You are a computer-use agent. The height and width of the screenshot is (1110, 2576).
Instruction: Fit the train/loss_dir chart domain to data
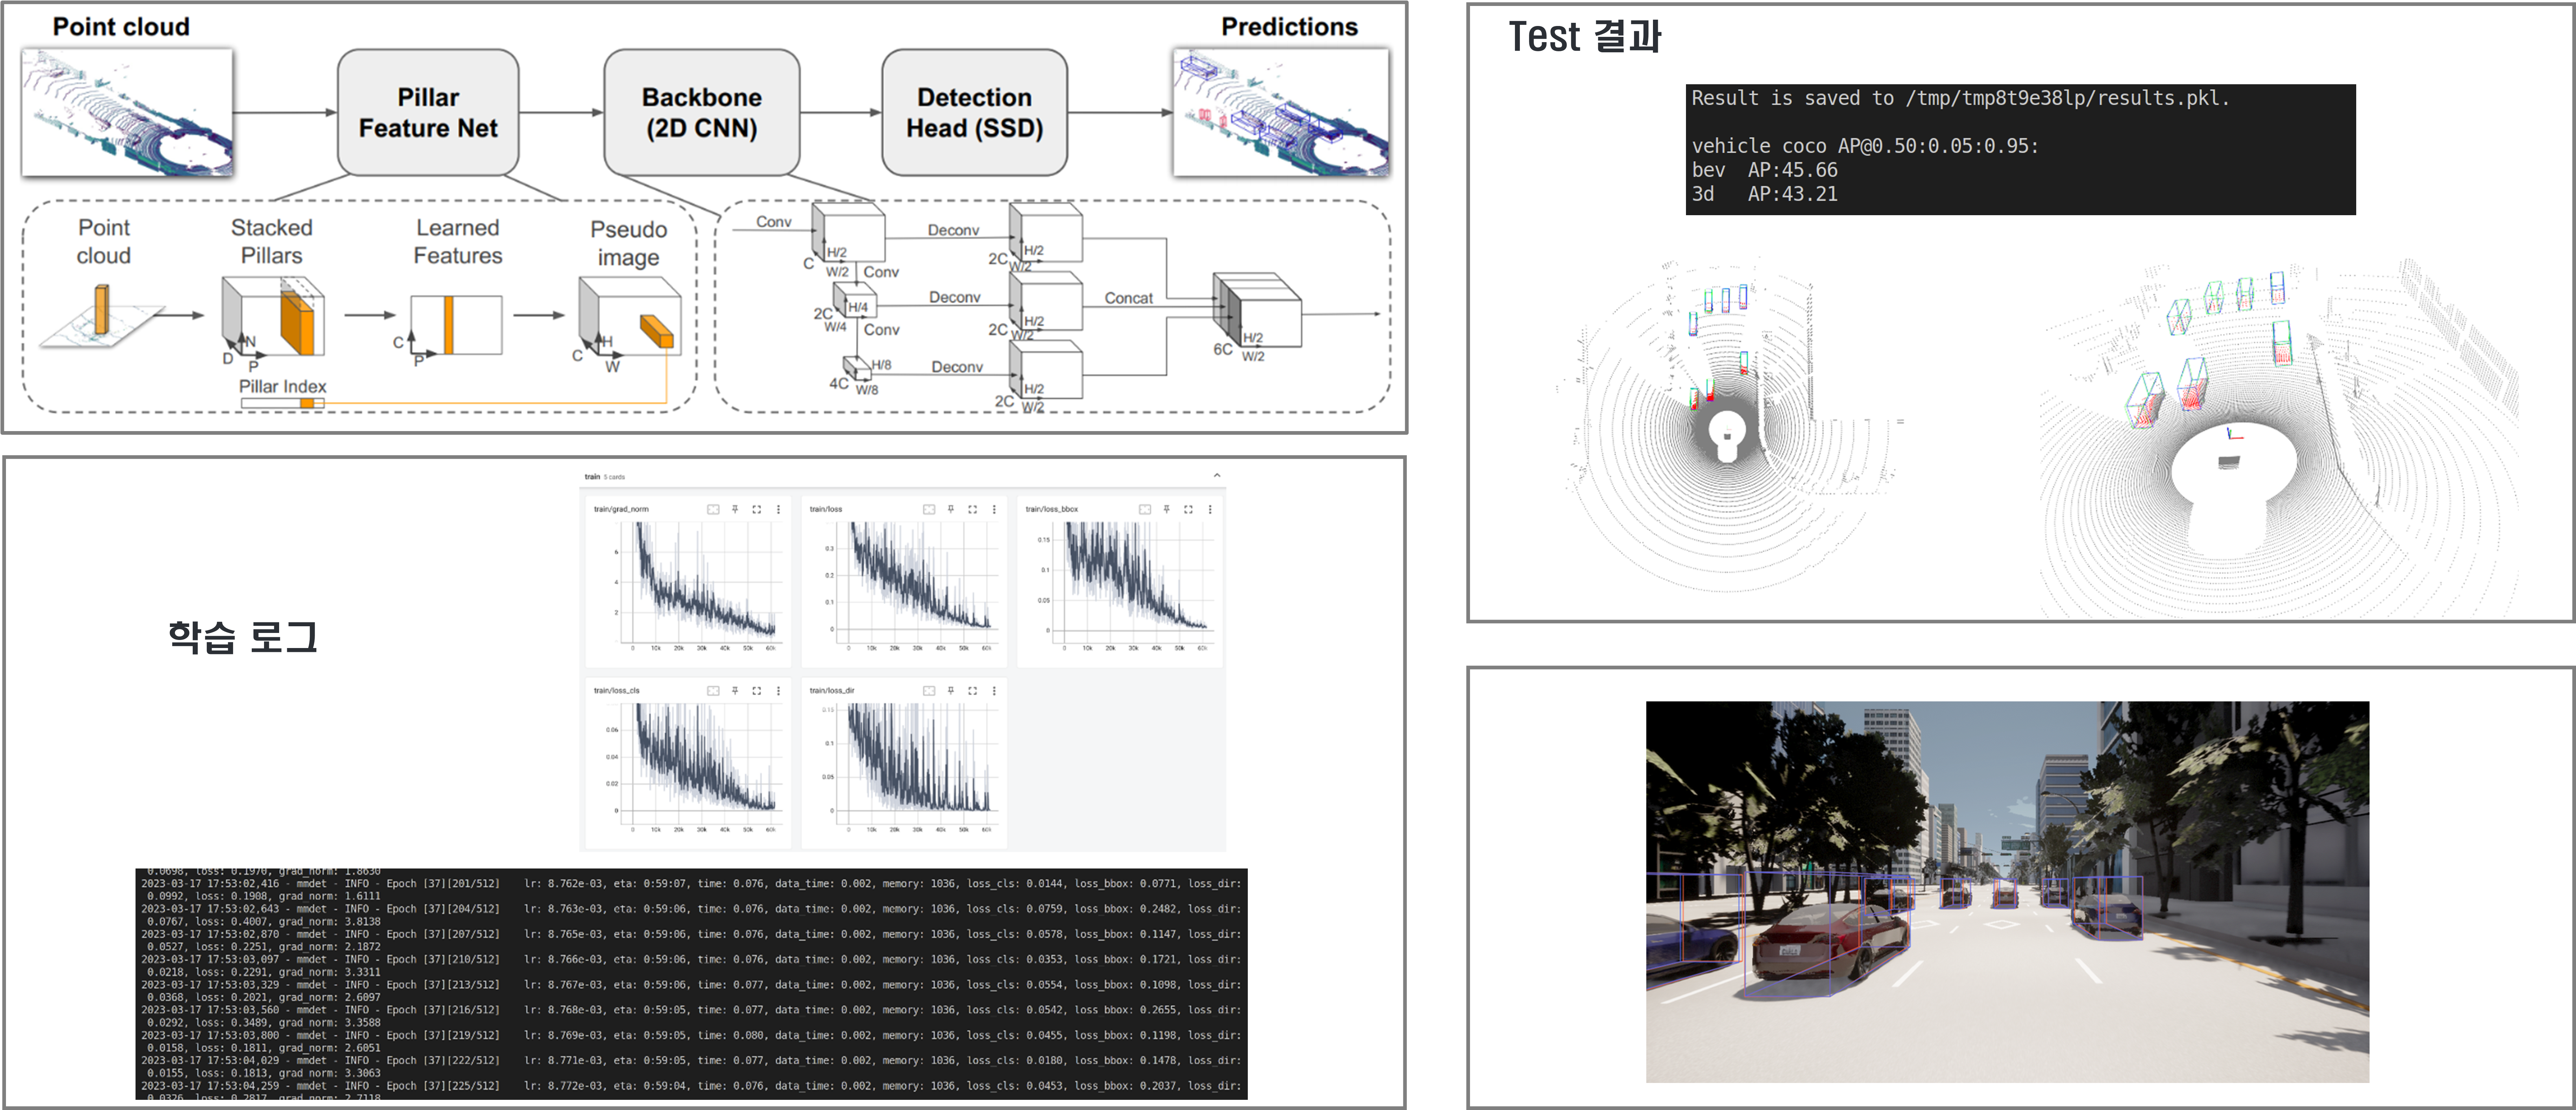coord(929,690)
